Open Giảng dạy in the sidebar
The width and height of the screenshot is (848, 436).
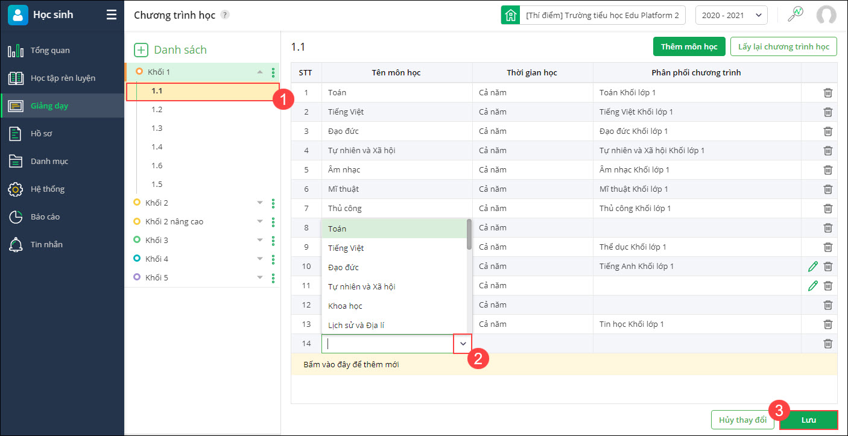(x=49, y=106)
